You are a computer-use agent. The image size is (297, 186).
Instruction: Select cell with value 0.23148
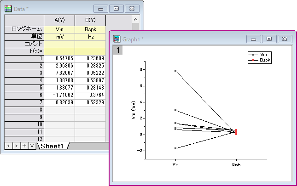(x=90, y=88)
